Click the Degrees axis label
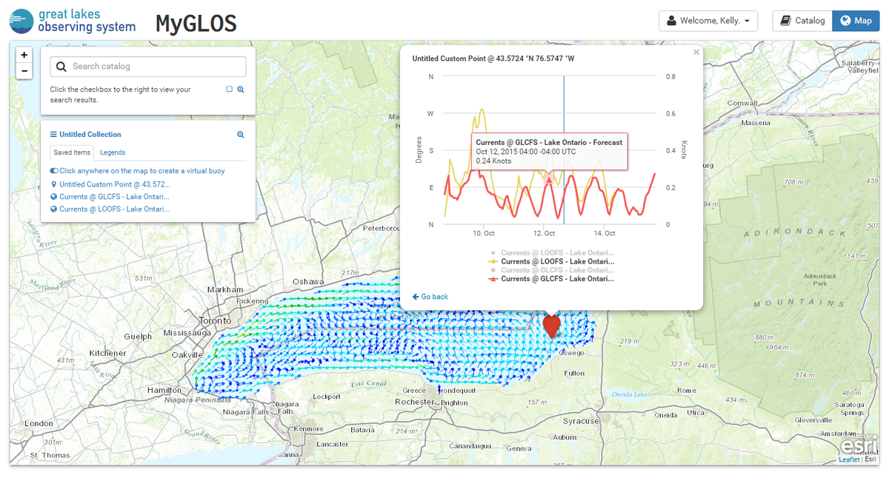 click(419, 150)
